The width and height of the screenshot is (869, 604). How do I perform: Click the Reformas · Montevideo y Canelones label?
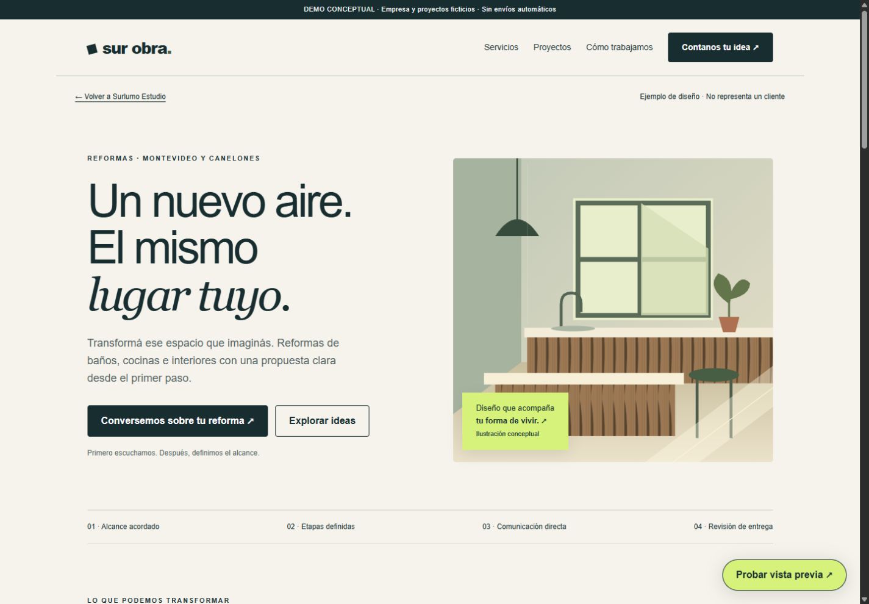point(174,159)
